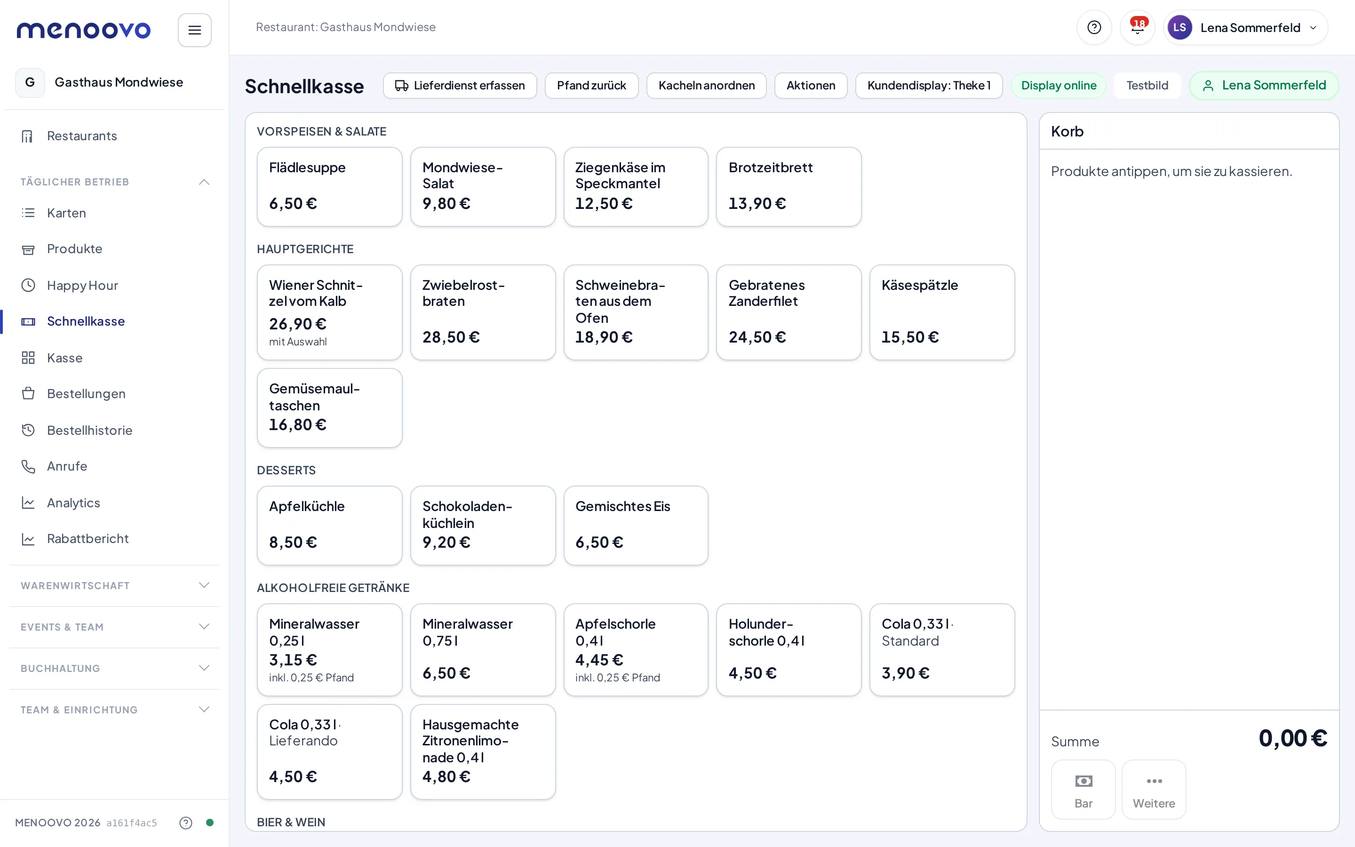This screenshot has width=1355, height=847.
Task: Open the help question mark icon in header
Action: 1094,27
